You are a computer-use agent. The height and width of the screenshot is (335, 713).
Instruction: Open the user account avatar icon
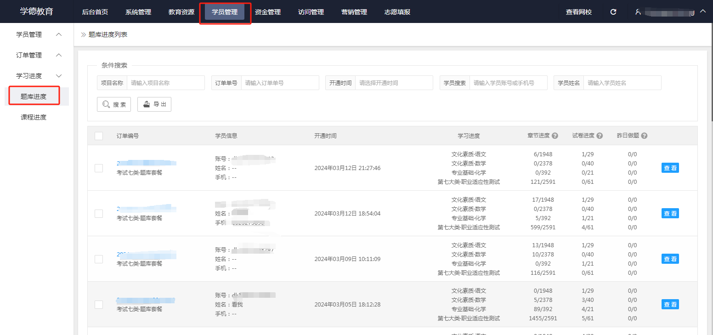pyautogui.click(x=638, y=12)
